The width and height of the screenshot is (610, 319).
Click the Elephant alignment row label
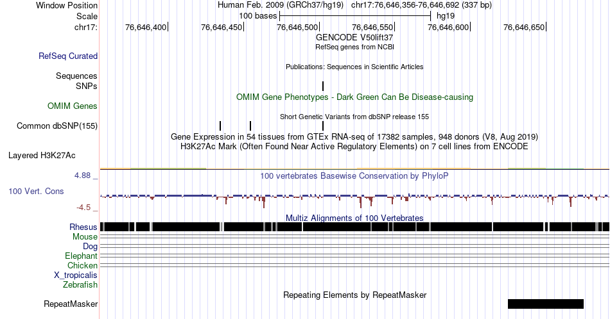[81, 256]
